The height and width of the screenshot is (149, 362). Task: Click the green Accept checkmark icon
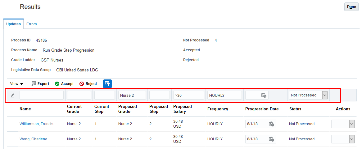[x=57, y=84]
